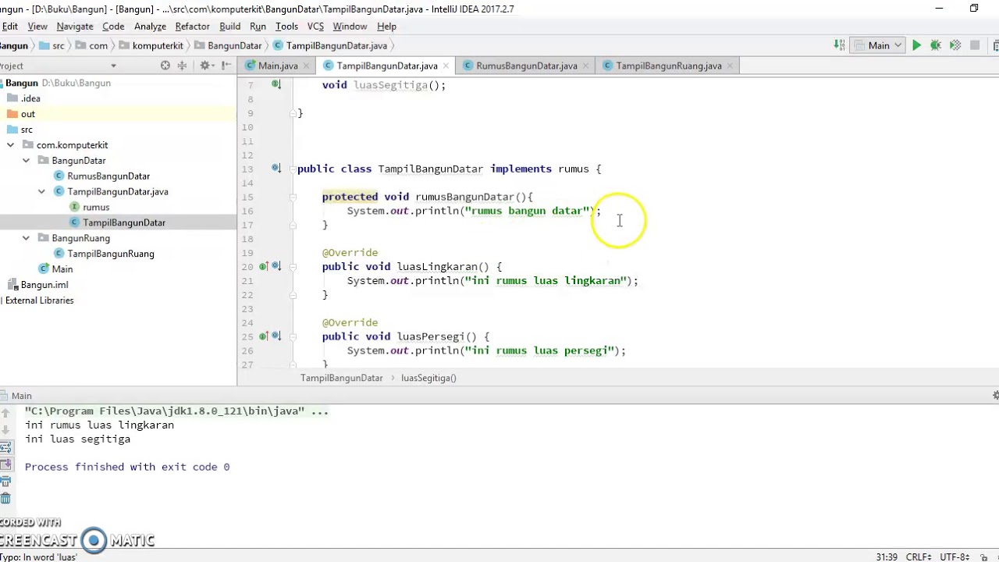Screen dimensions: 999x562
Task: Click the BangunDatar breadcrumb in navigation bar
Action: (228, 45)
